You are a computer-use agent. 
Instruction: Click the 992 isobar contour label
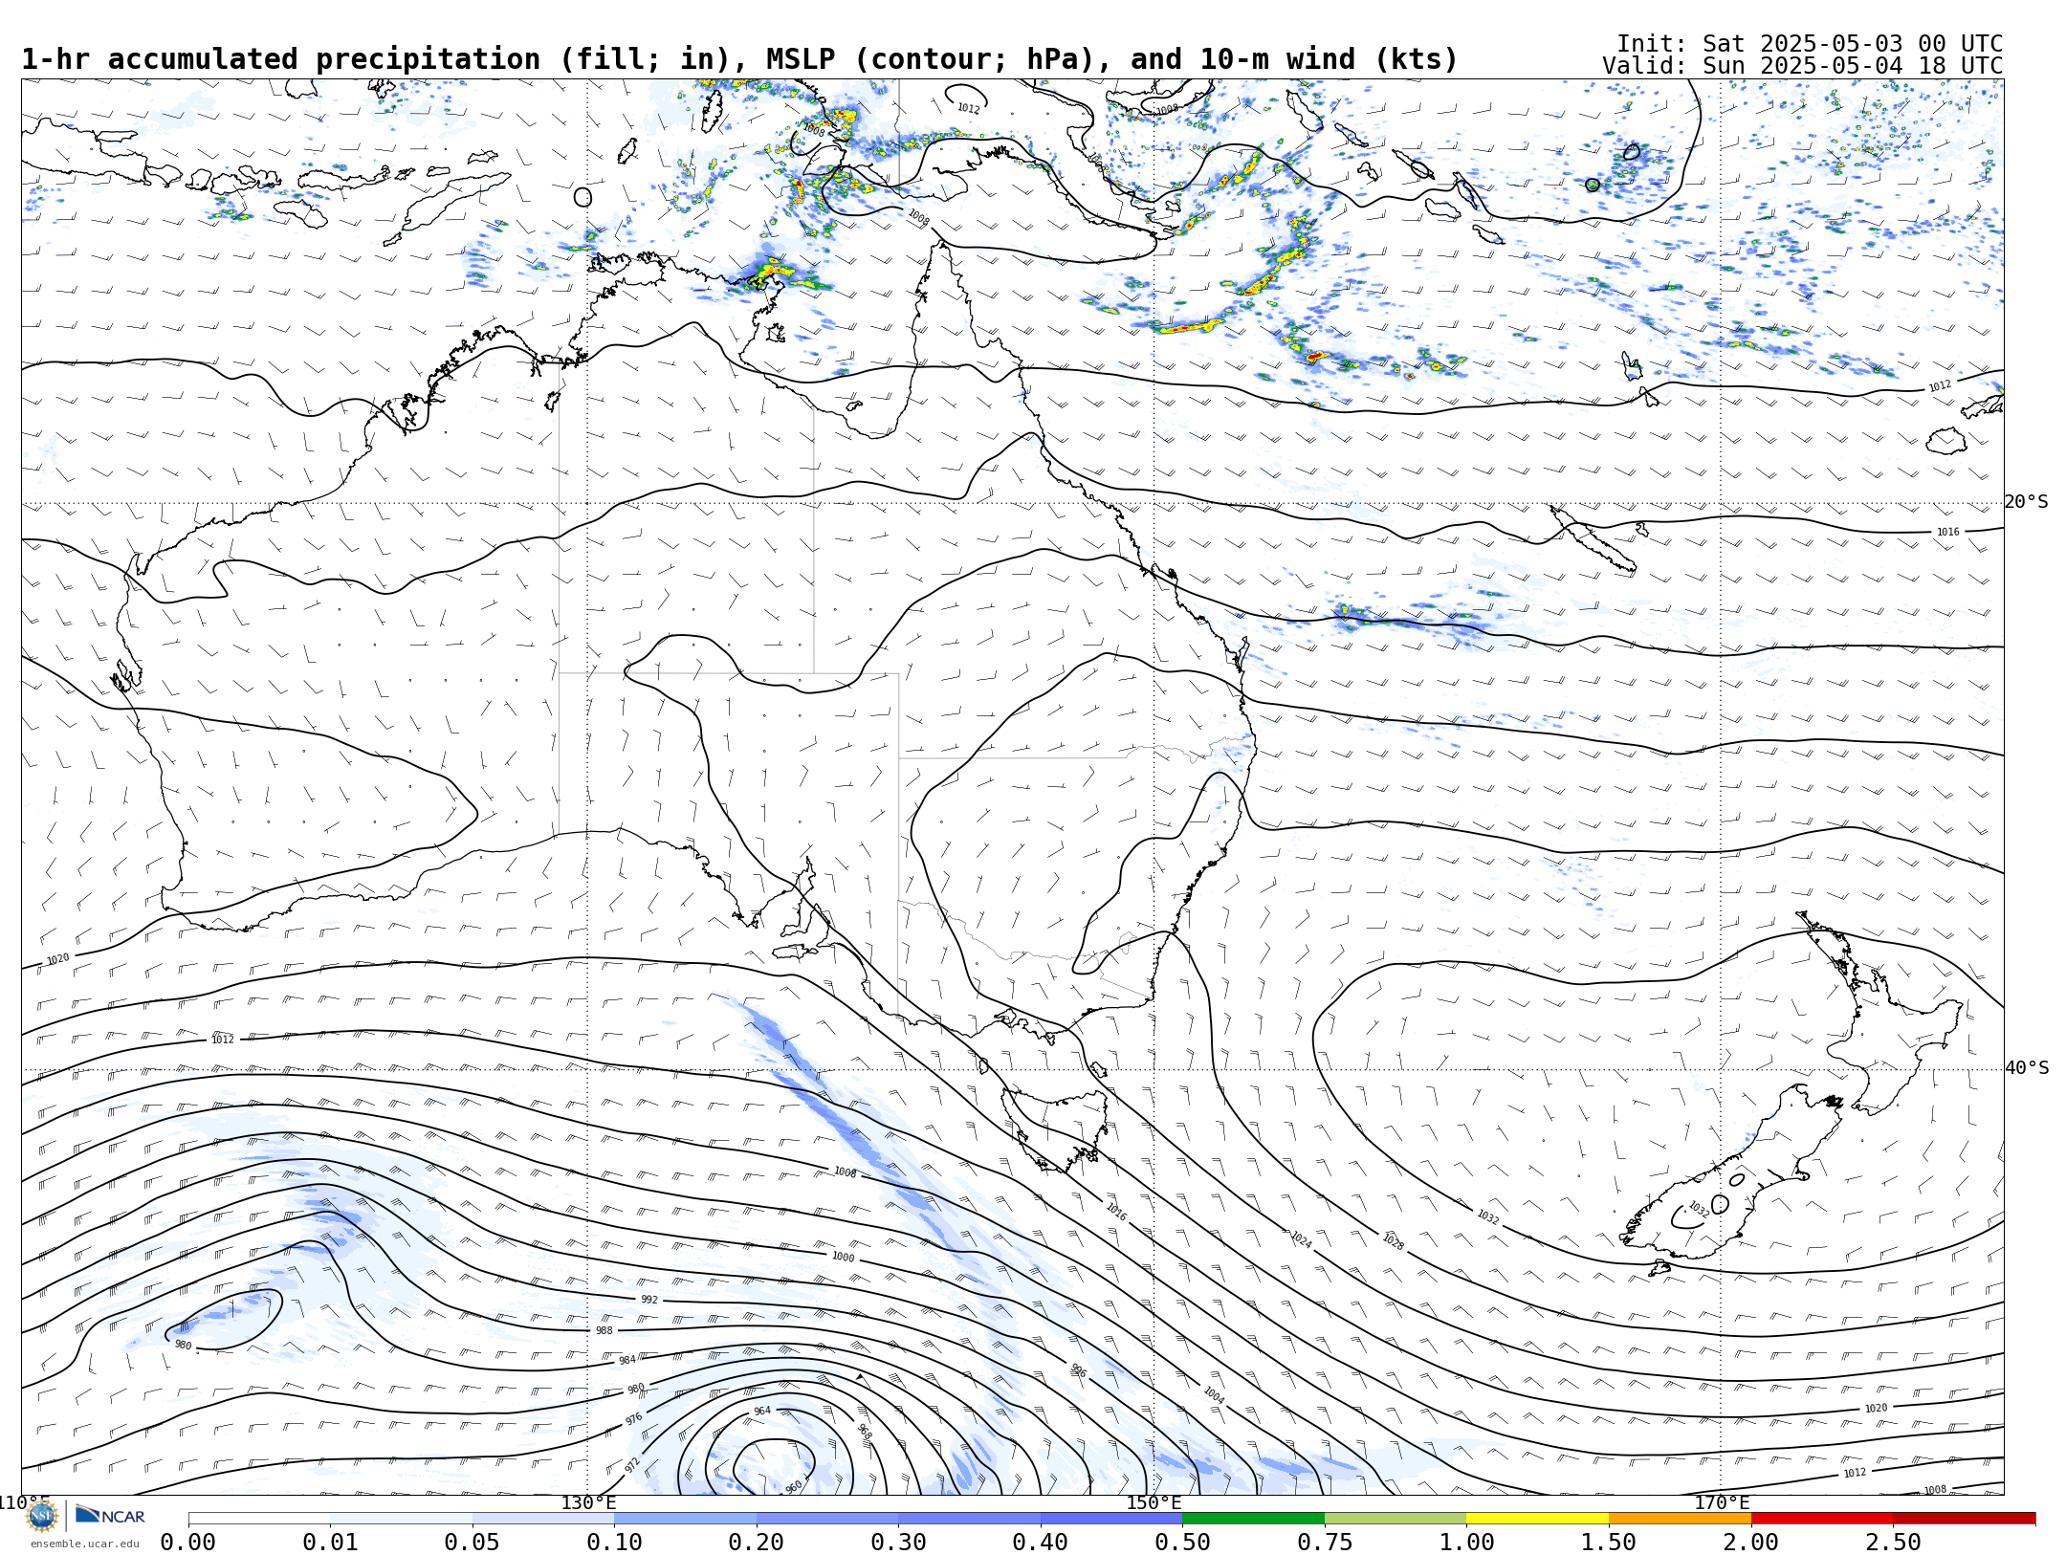[x=649, y=1300]
